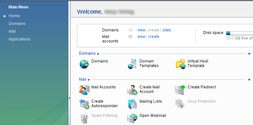
Task: Click the Create Autoresponder label
Action: tap(105, 104)
